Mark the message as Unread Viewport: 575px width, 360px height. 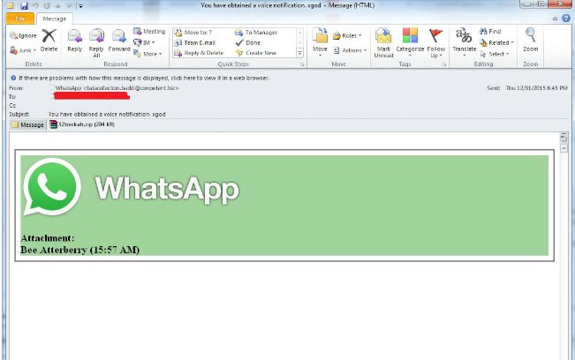383,43
